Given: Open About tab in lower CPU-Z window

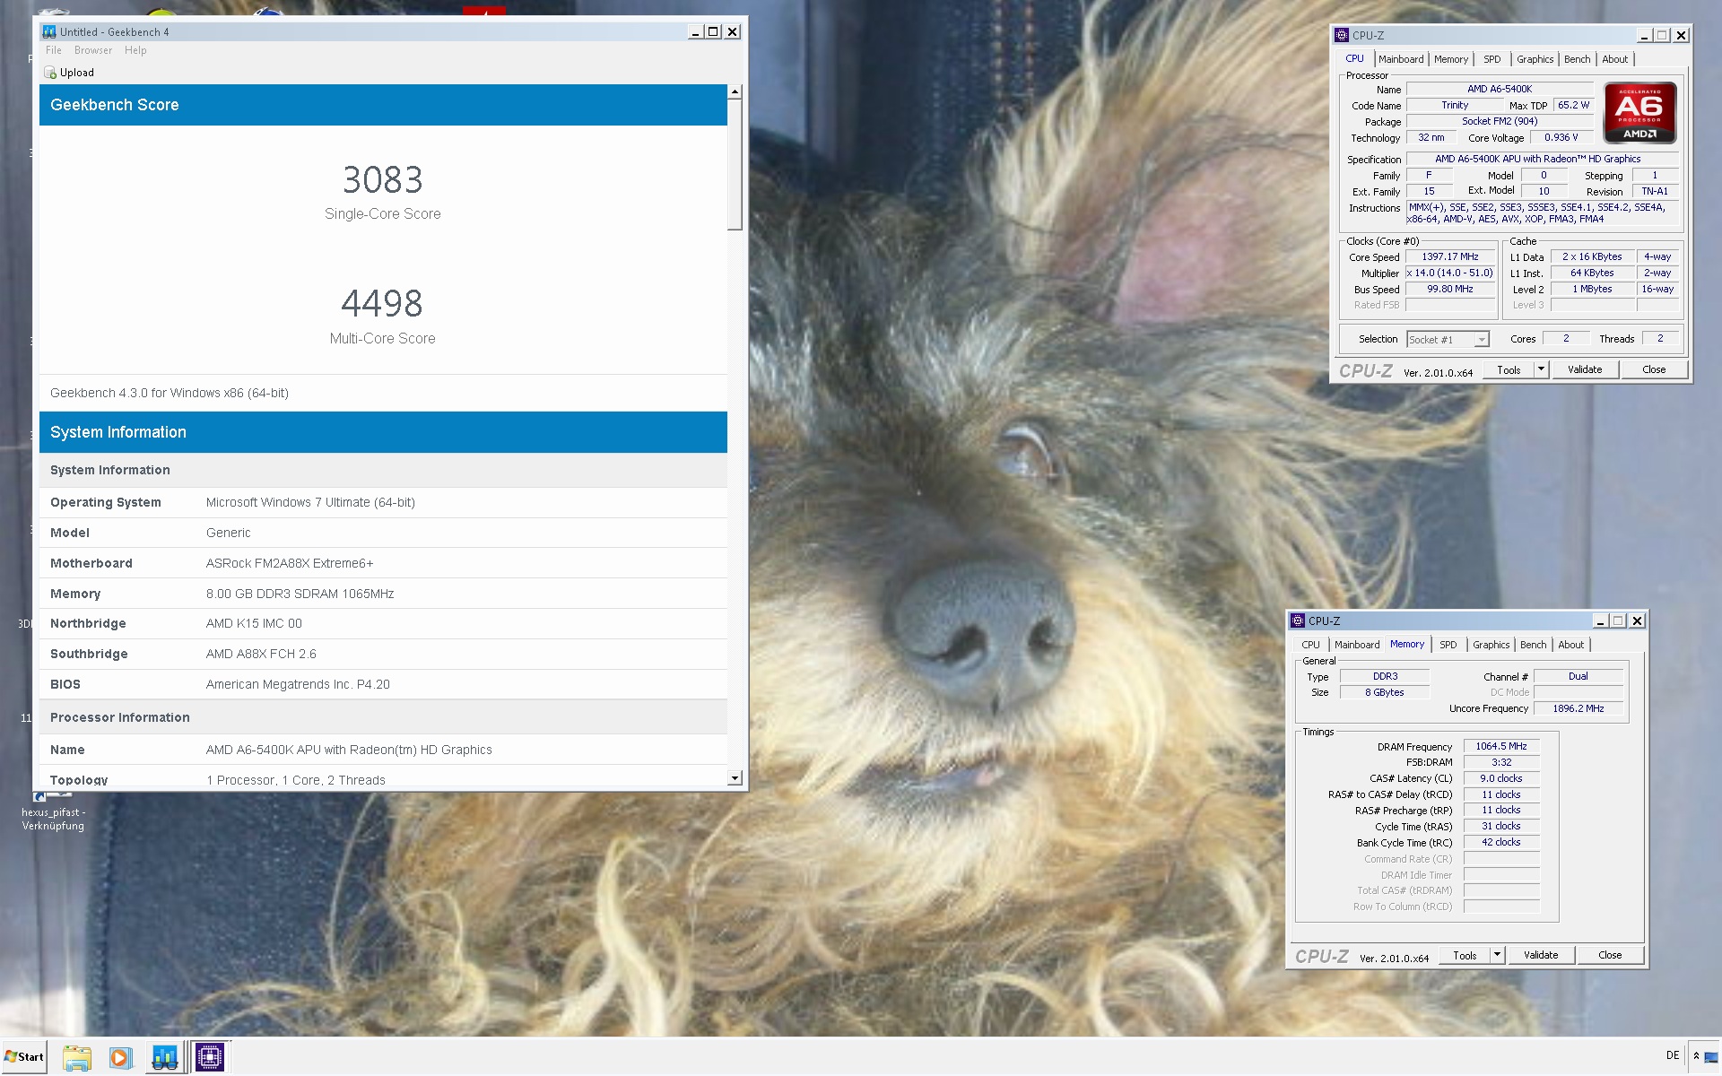Looking at the screenshot, I should [1570, 645].
